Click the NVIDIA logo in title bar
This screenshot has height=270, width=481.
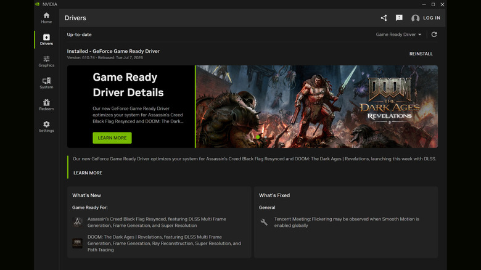(37, 4)
